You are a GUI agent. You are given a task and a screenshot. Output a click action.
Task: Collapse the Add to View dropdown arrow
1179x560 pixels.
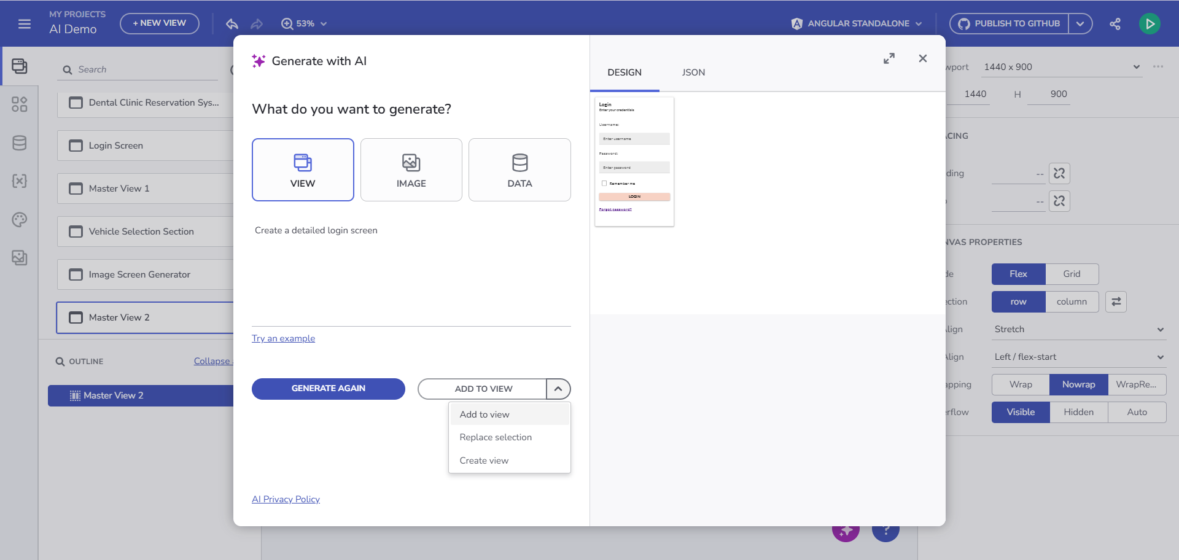558,389
